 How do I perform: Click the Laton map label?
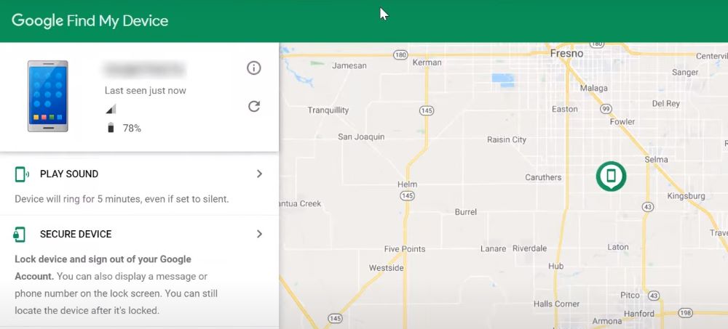618,247
